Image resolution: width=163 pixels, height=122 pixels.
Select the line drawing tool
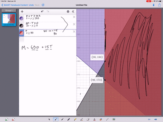[x=107, y=119]
